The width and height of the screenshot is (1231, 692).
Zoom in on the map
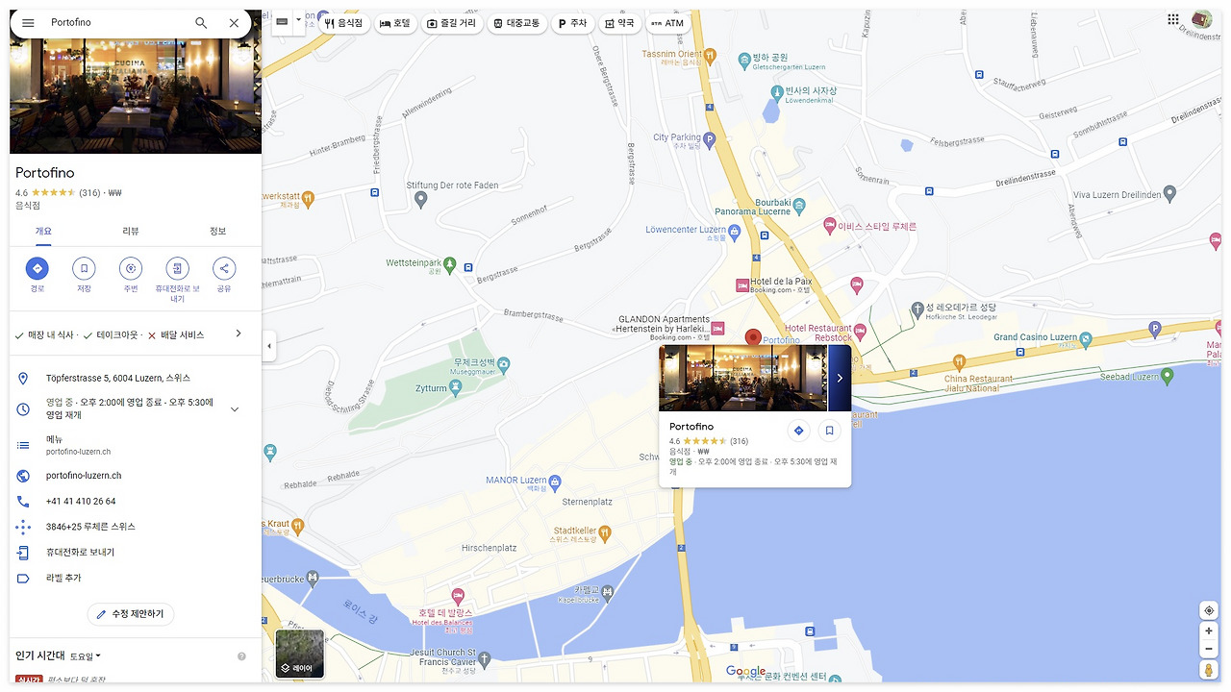click(x=1209, y=631)
